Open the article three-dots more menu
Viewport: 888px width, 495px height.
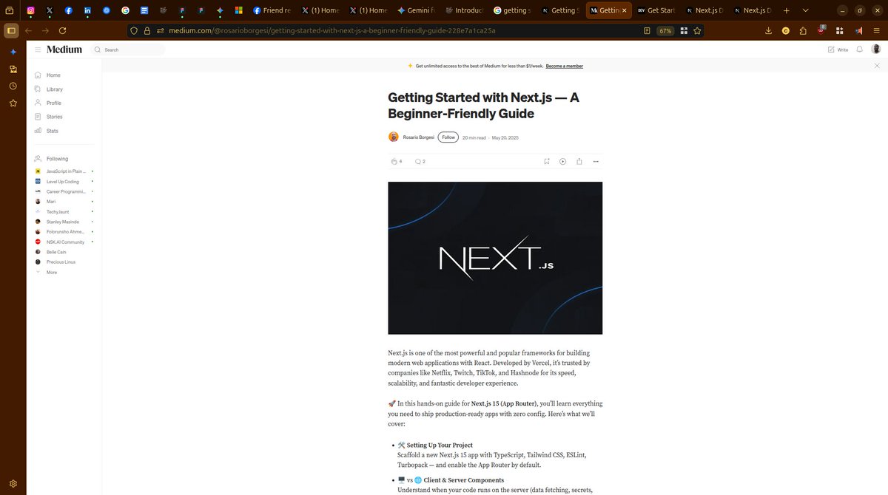click(596, 161)
